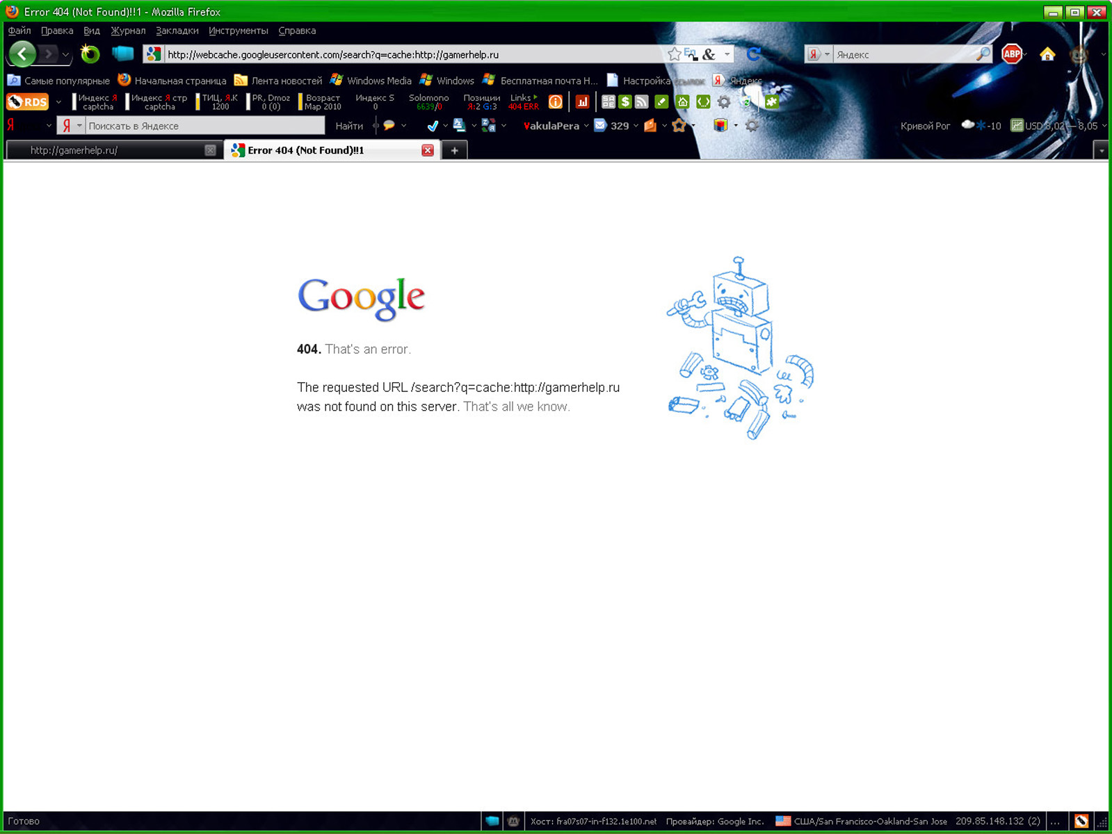Click the Возраст Мар 2010 indicator

click(321, 102)
